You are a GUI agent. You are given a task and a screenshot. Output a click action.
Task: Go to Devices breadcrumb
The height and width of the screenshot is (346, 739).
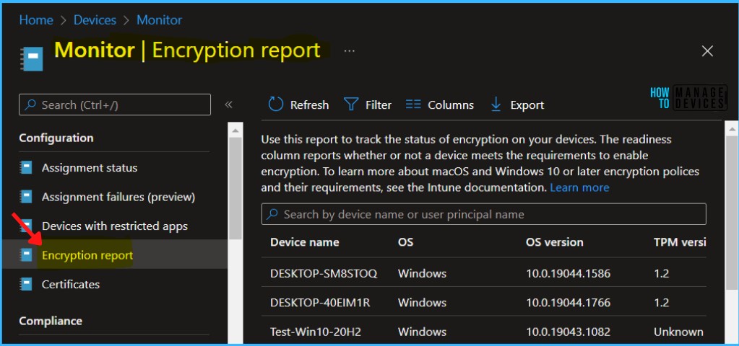click(95, 19)
